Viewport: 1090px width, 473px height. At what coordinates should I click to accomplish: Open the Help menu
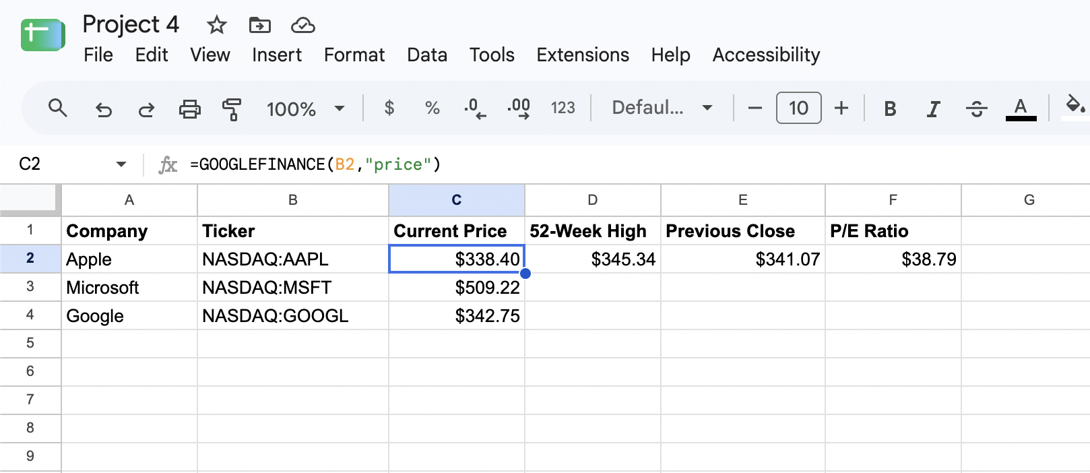[670, 55]
